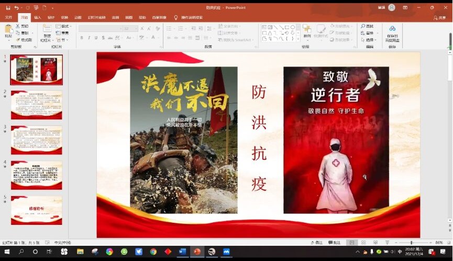Expand the slide layout dropdown
Screen dimensions: 453x261
pos(64,26)
